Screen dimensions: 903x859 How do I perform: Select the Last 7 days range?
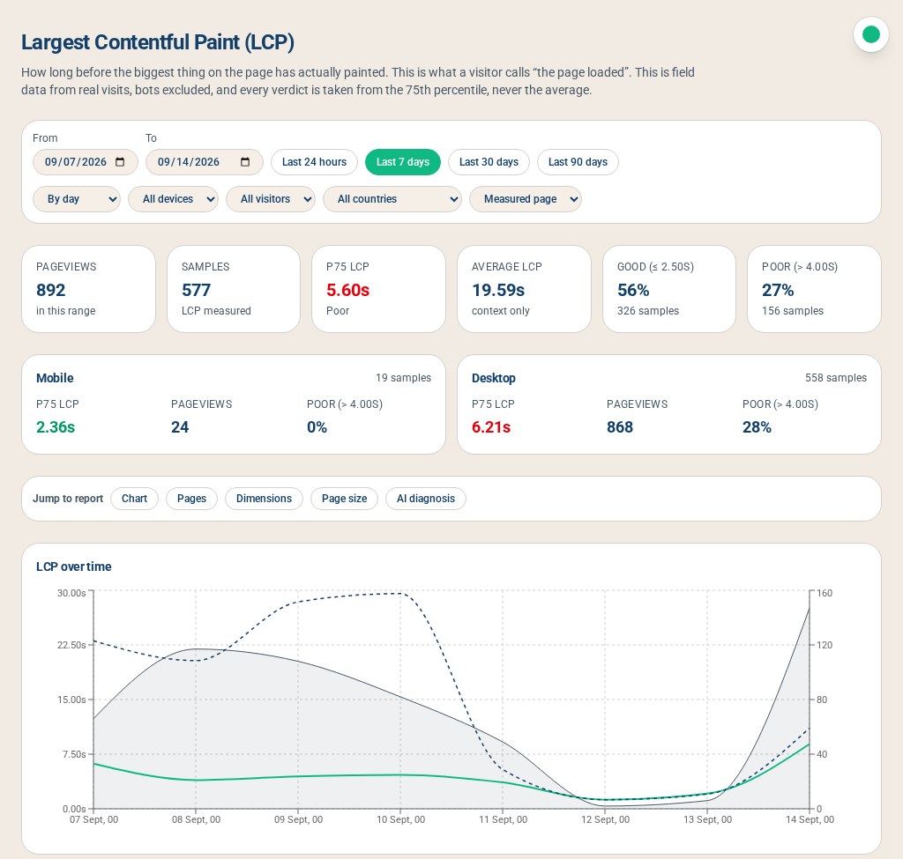pyautogui.click(x=402, y=162)
